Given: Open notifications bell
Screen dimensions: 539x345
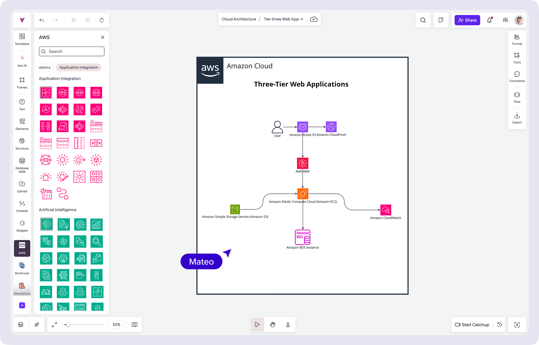Looking at the screenshot, I should tap(489, 20).
